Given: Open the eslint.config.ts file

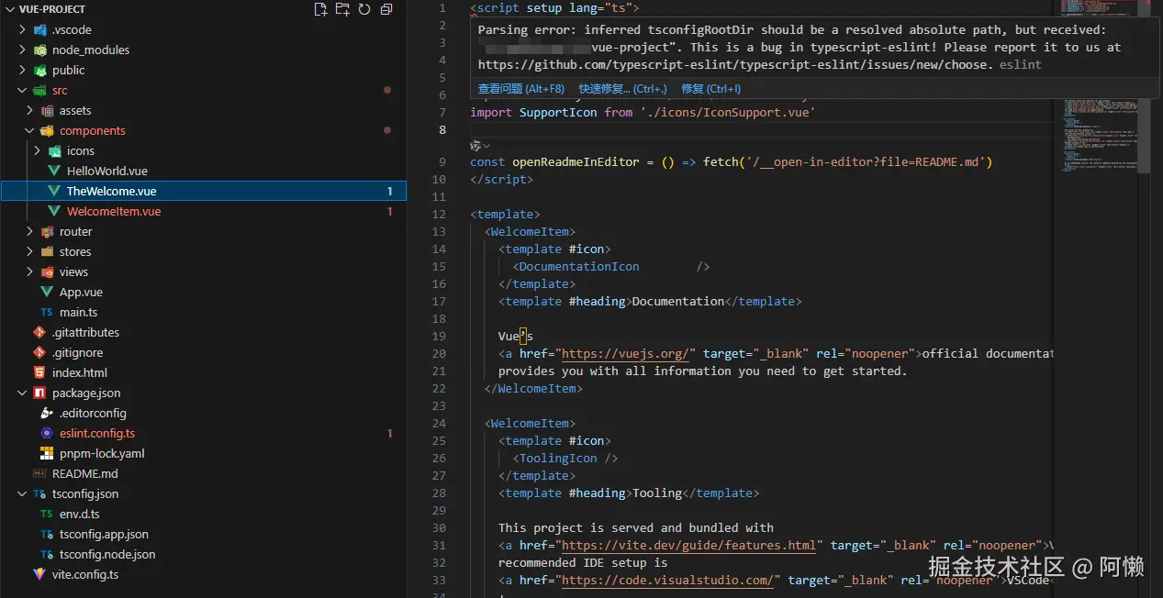Looking at the screenshot, I should click(97, 433).
